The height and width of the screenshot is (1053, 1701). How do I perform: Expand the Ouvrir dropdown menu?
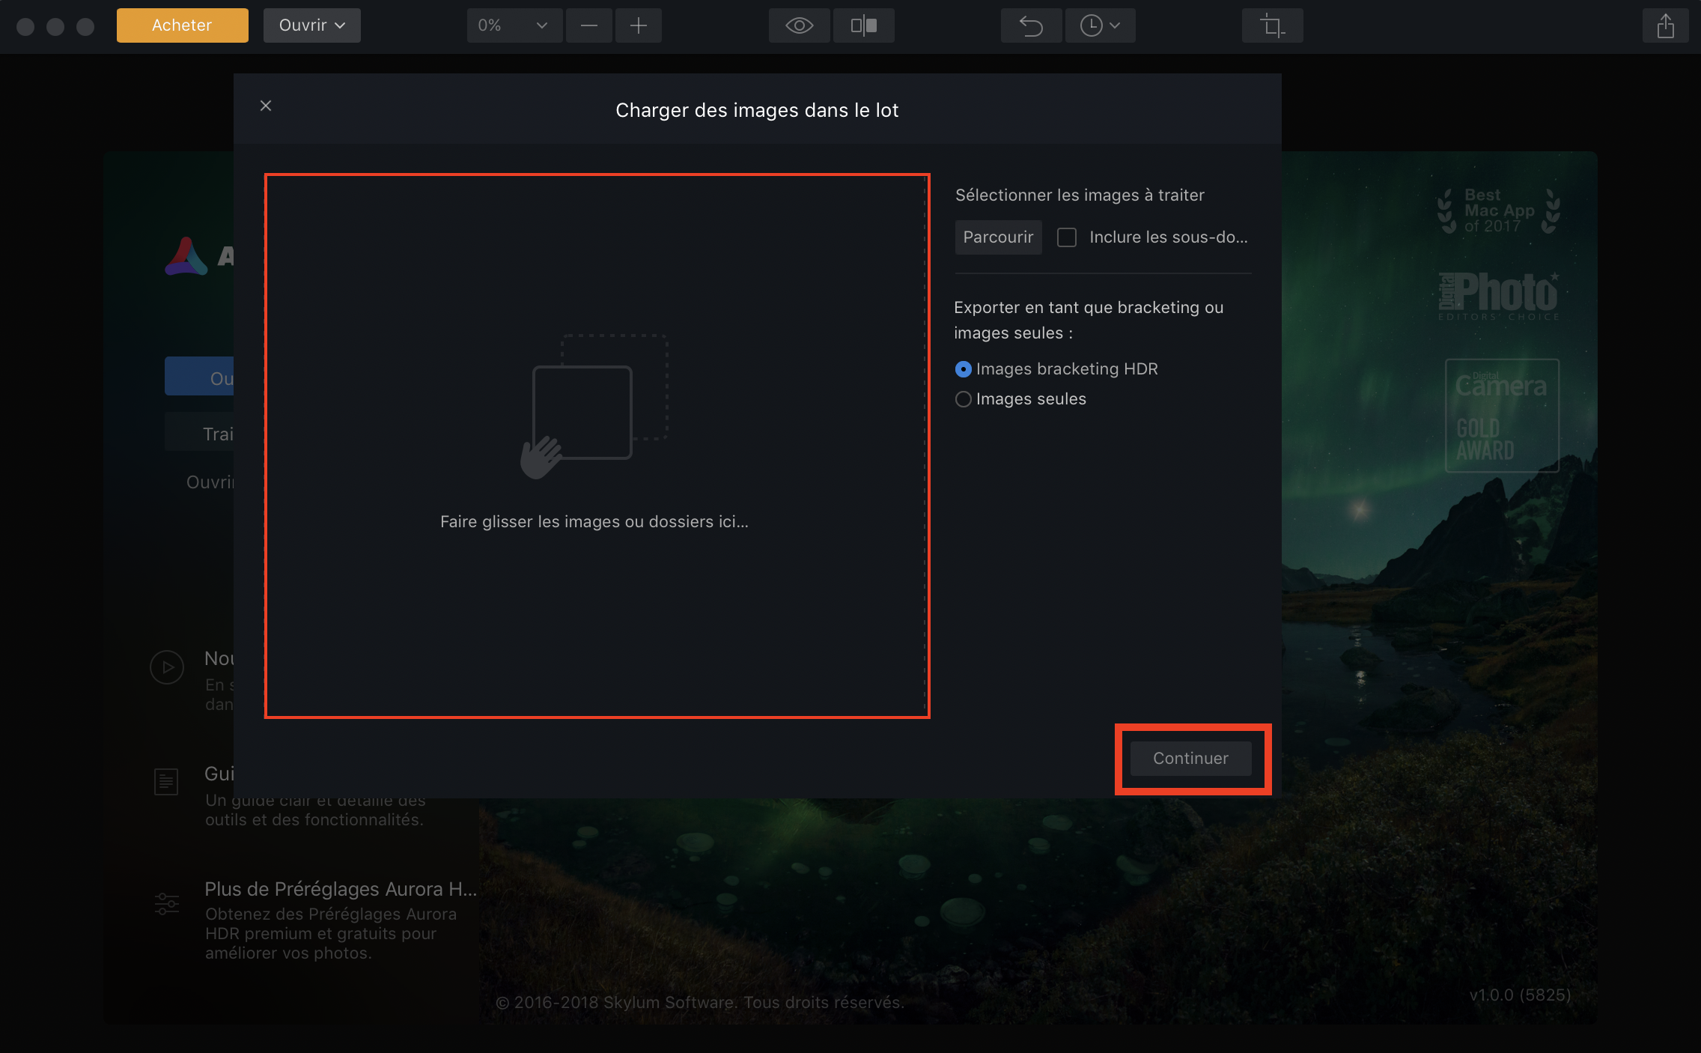click(312, 25)
